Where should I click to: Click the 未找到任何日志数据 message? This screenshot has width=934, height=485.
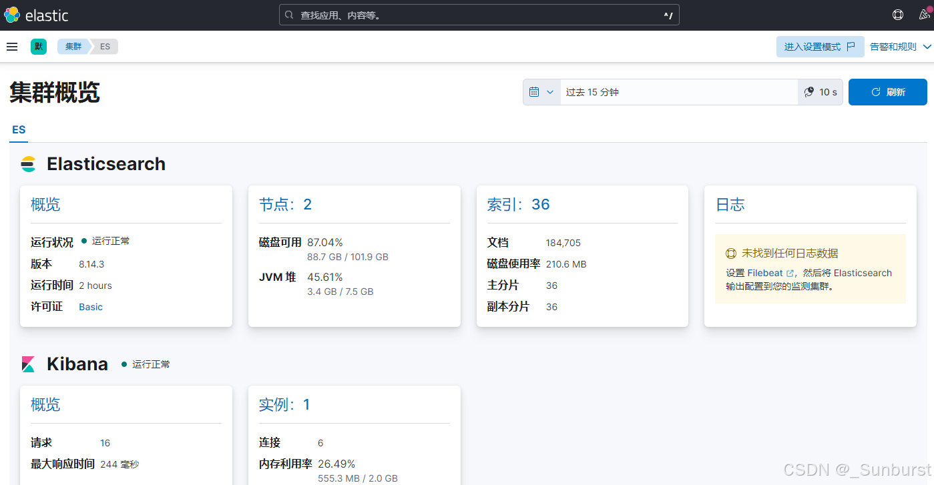(x=790, y=254)
